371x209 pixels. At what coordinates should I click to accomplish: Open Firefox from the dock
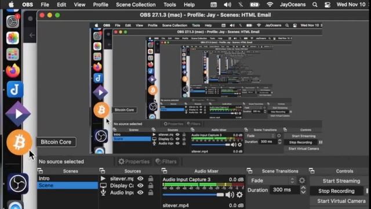13,71
